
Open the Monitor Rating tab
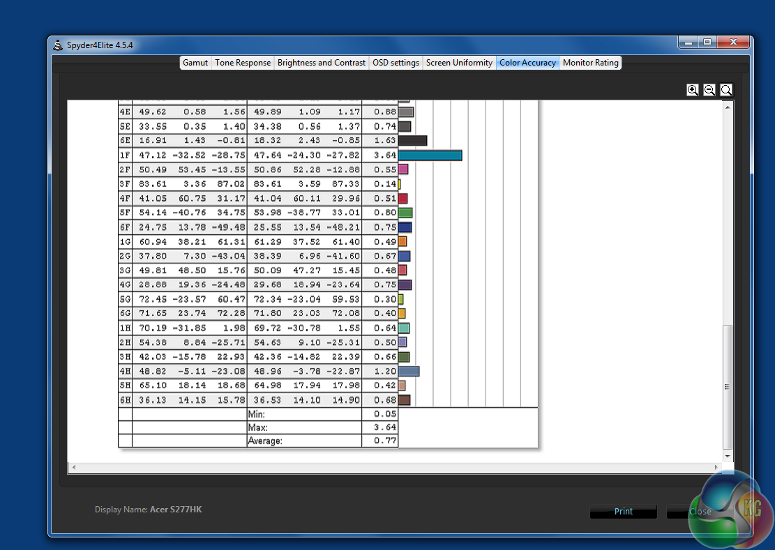coord(591,63)
